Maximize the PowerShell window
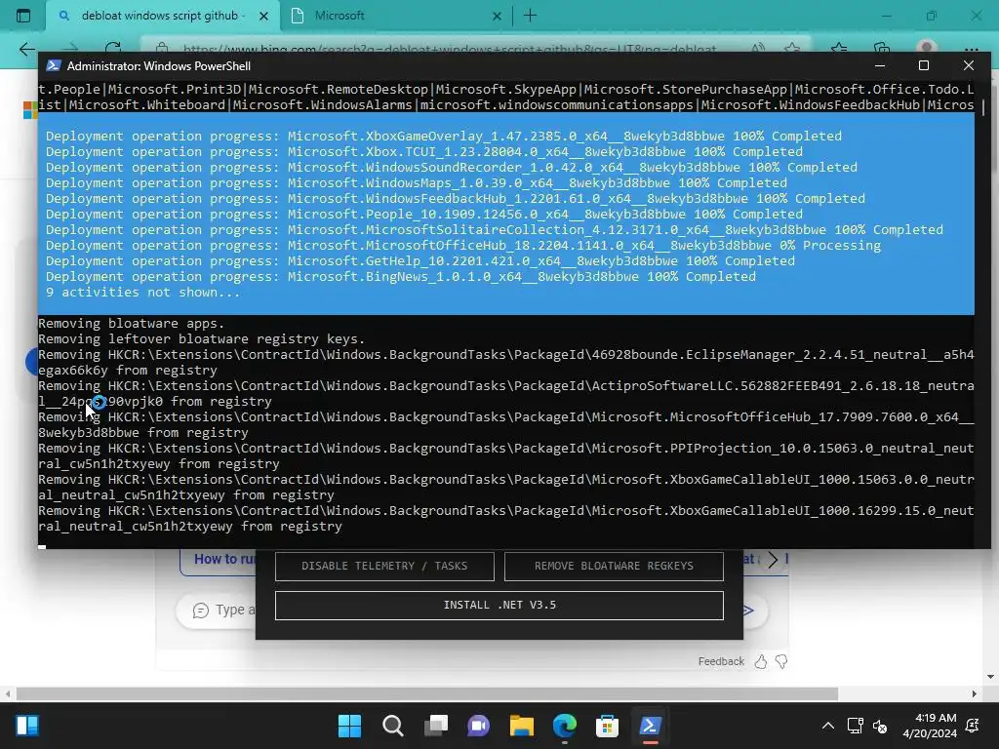Viewport: 999px width, 749px height. pos(924,65)
